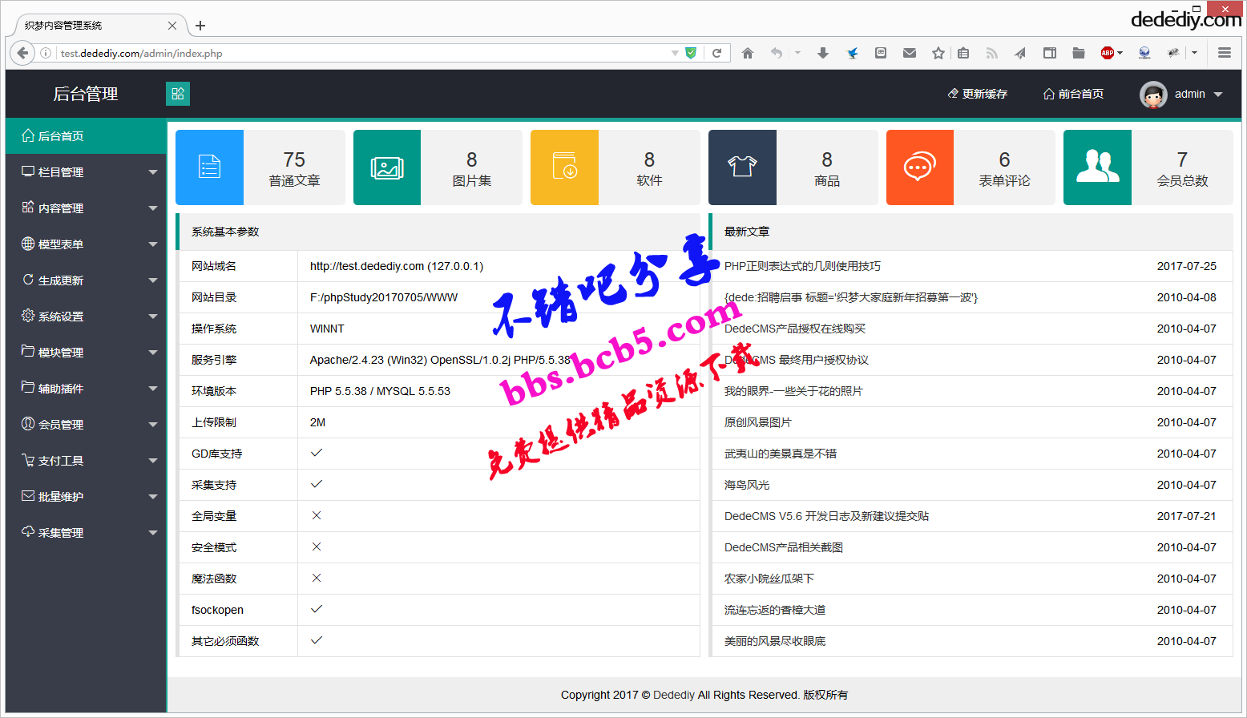Image resolution: width=1247 pixels, height=718 pixels.
Task: Click the sidebar collapse grid icon
Action: tap(178, 94)
